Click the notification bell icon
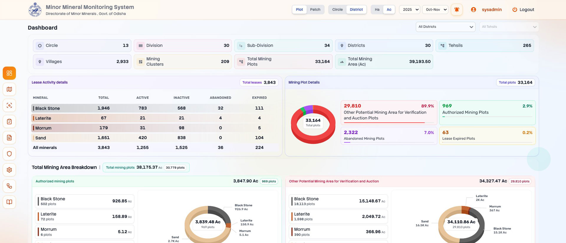566x243 pixels. (457, 9)
